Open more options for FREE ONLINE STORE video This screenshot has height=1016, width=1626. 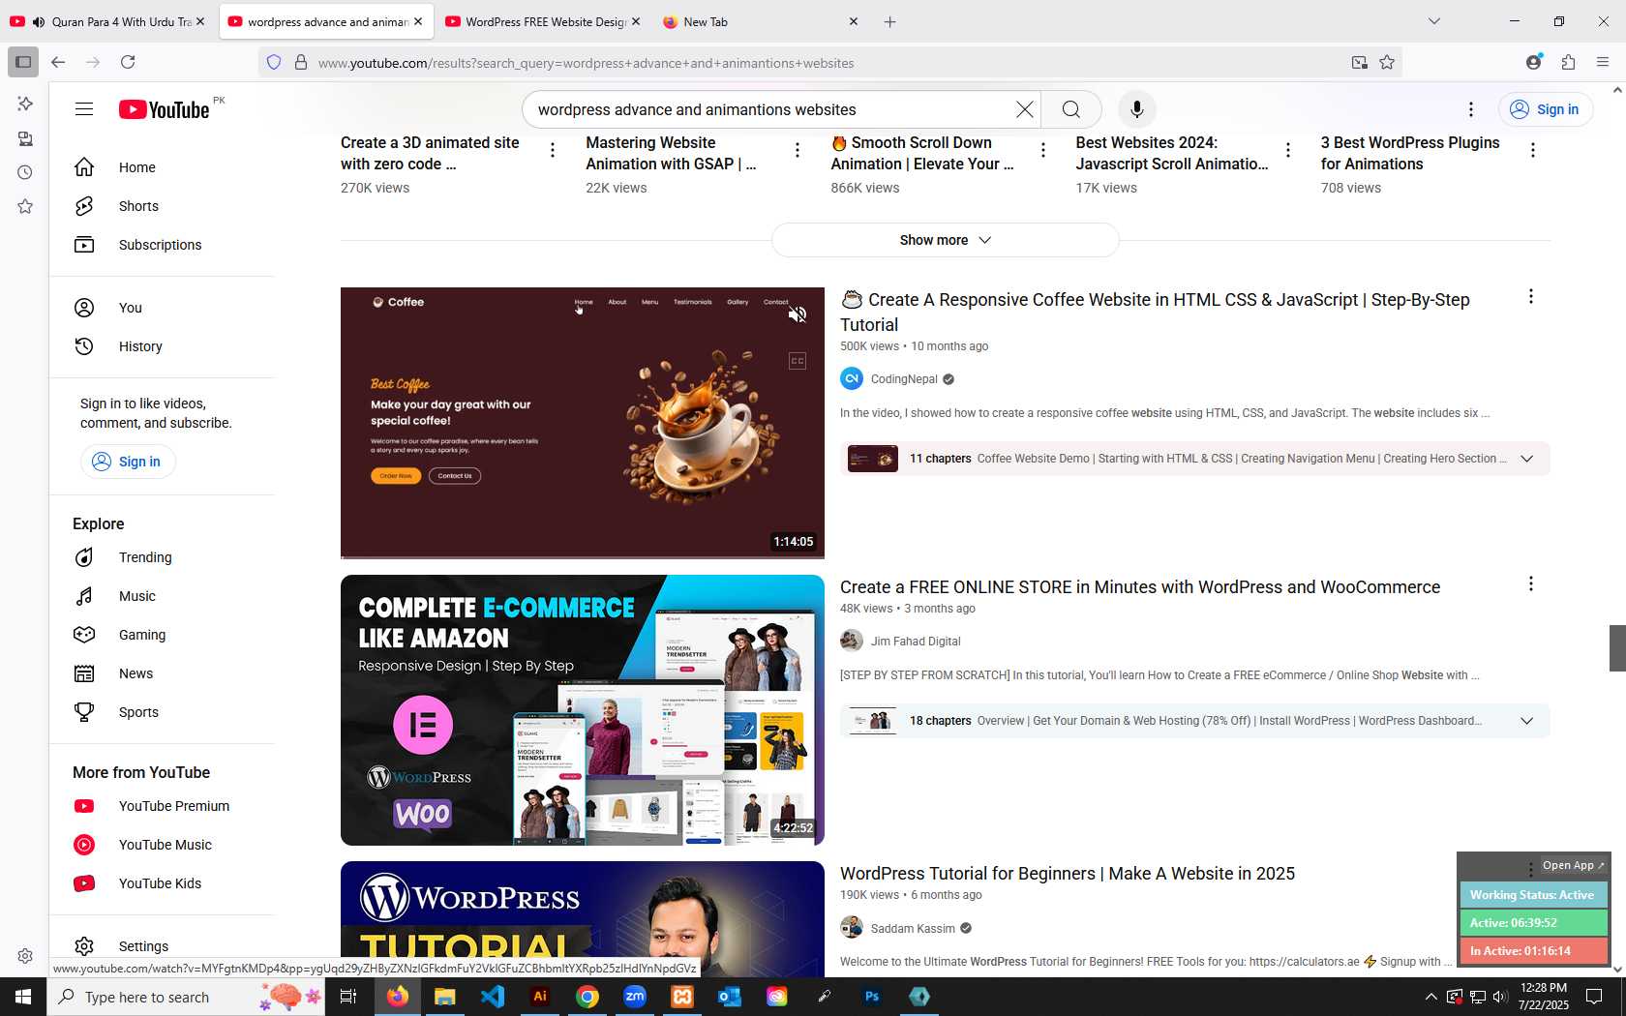click(x=1531, y=583)
